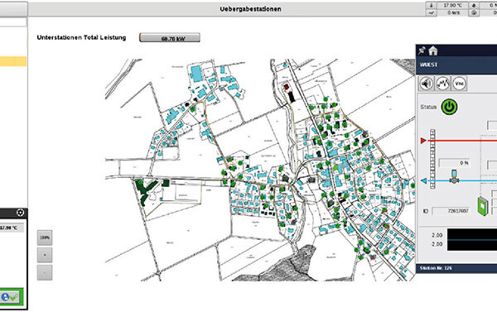
Task: Click the temperature reading in bottom-left panel
Action: (x=12, y=228)
